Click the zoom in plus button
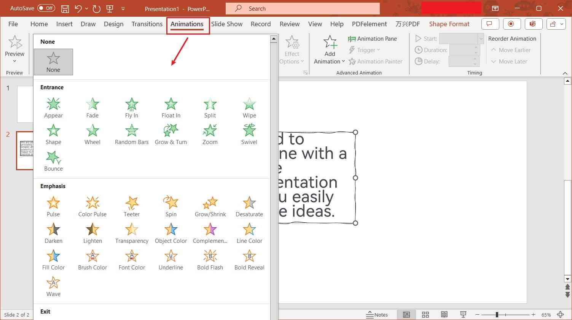The image size is (572, 320). point(534,315)
